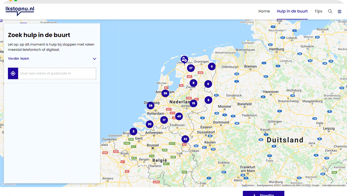Go to the Home menu item
The height and width of the screenshot is (196, 347).
(x=264, y=11)
